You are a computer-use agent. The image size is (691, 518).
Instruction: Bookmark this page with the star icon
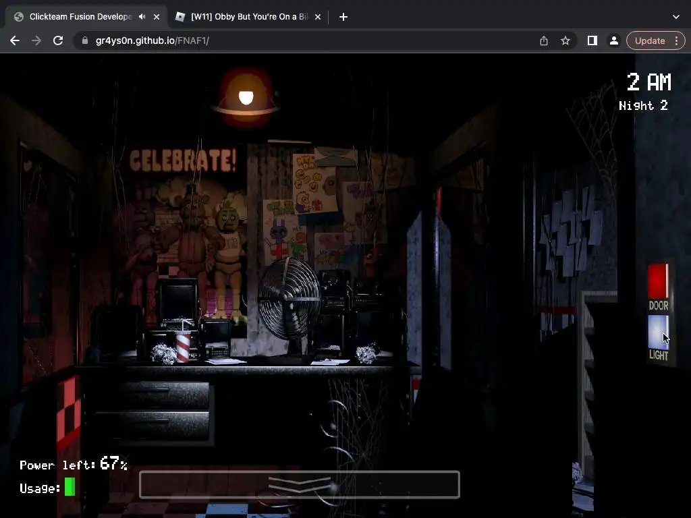565,40
